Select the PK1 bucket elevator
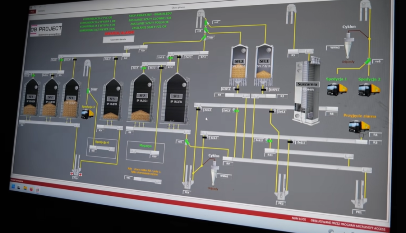This screenshot has width=406, height=233. click(x=359, y=194)
